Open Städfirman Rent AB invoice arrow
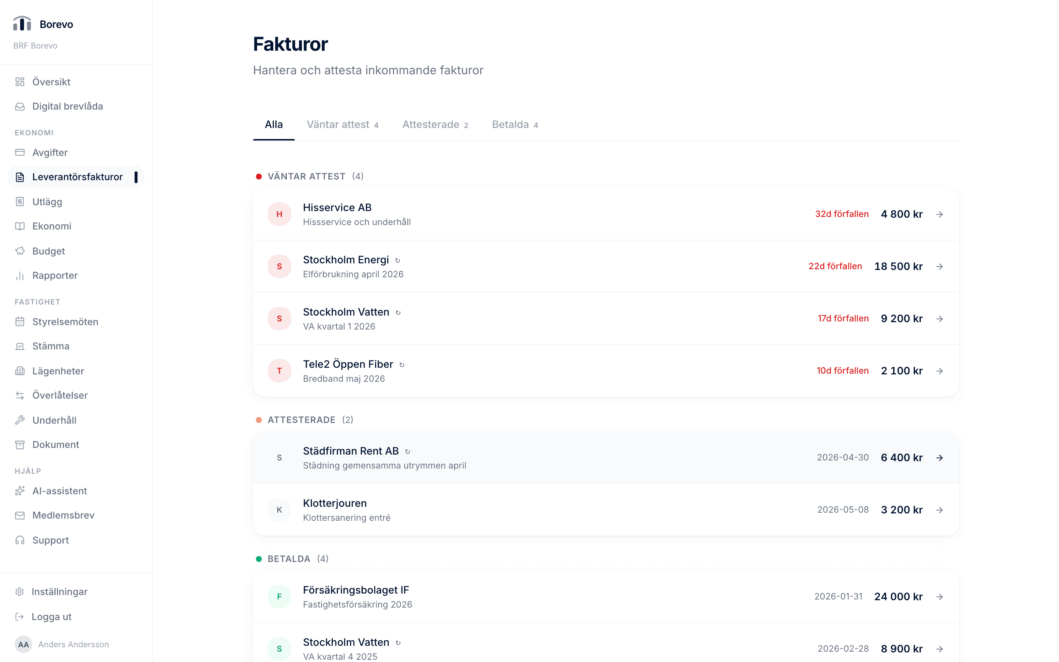 [939, 458]
